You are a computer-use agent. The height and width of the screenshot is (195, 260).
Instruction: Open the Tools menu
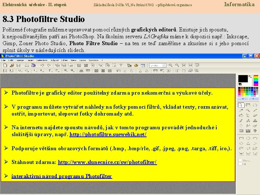[82, 60]
